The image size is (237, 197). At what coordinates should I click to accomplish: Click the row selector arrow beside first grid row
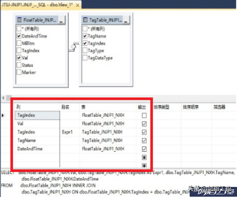[x=3, y=115]
